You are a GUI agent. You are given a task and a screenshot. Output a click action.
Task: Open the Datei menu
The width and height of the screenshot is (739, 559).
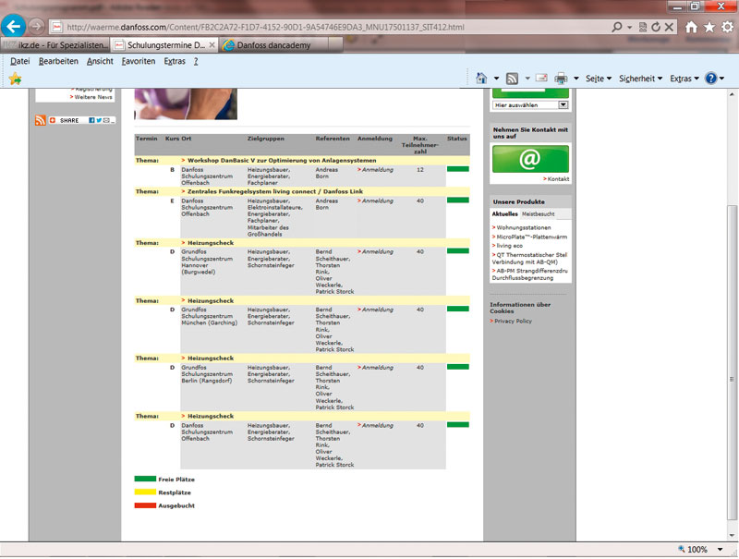click(x=19, y=61)
